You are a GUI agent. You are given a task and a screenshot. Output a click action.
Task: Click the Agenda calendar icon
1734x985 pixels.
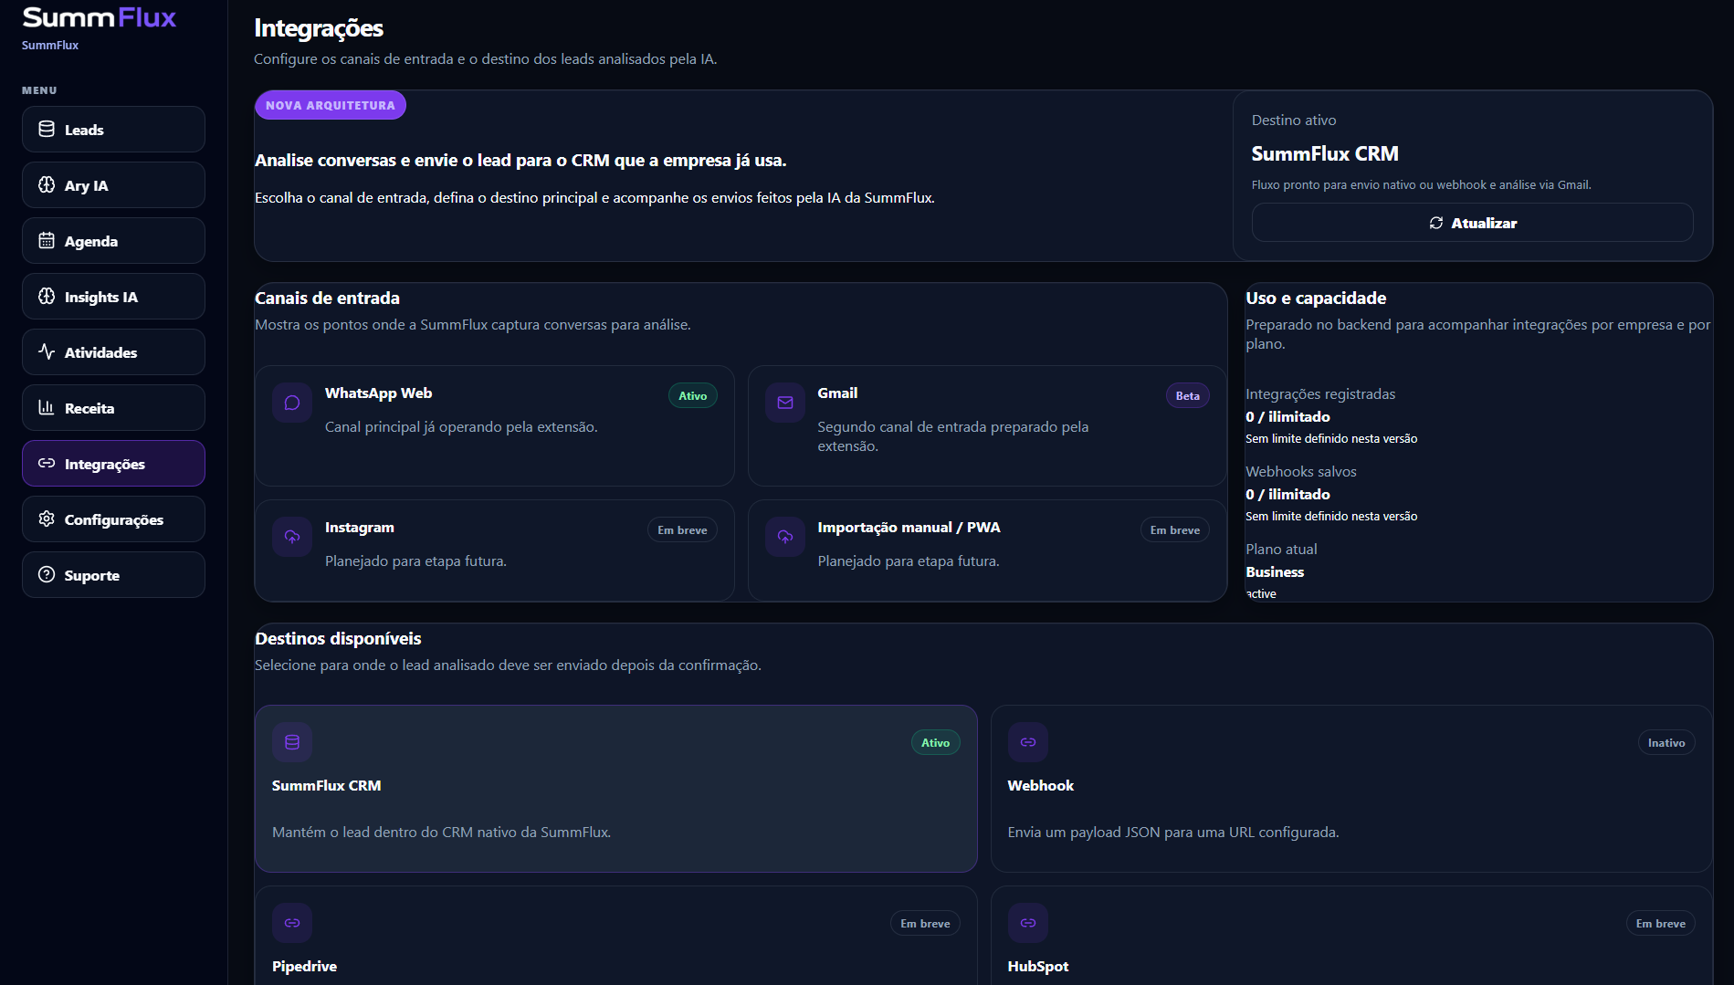point(47,241)
